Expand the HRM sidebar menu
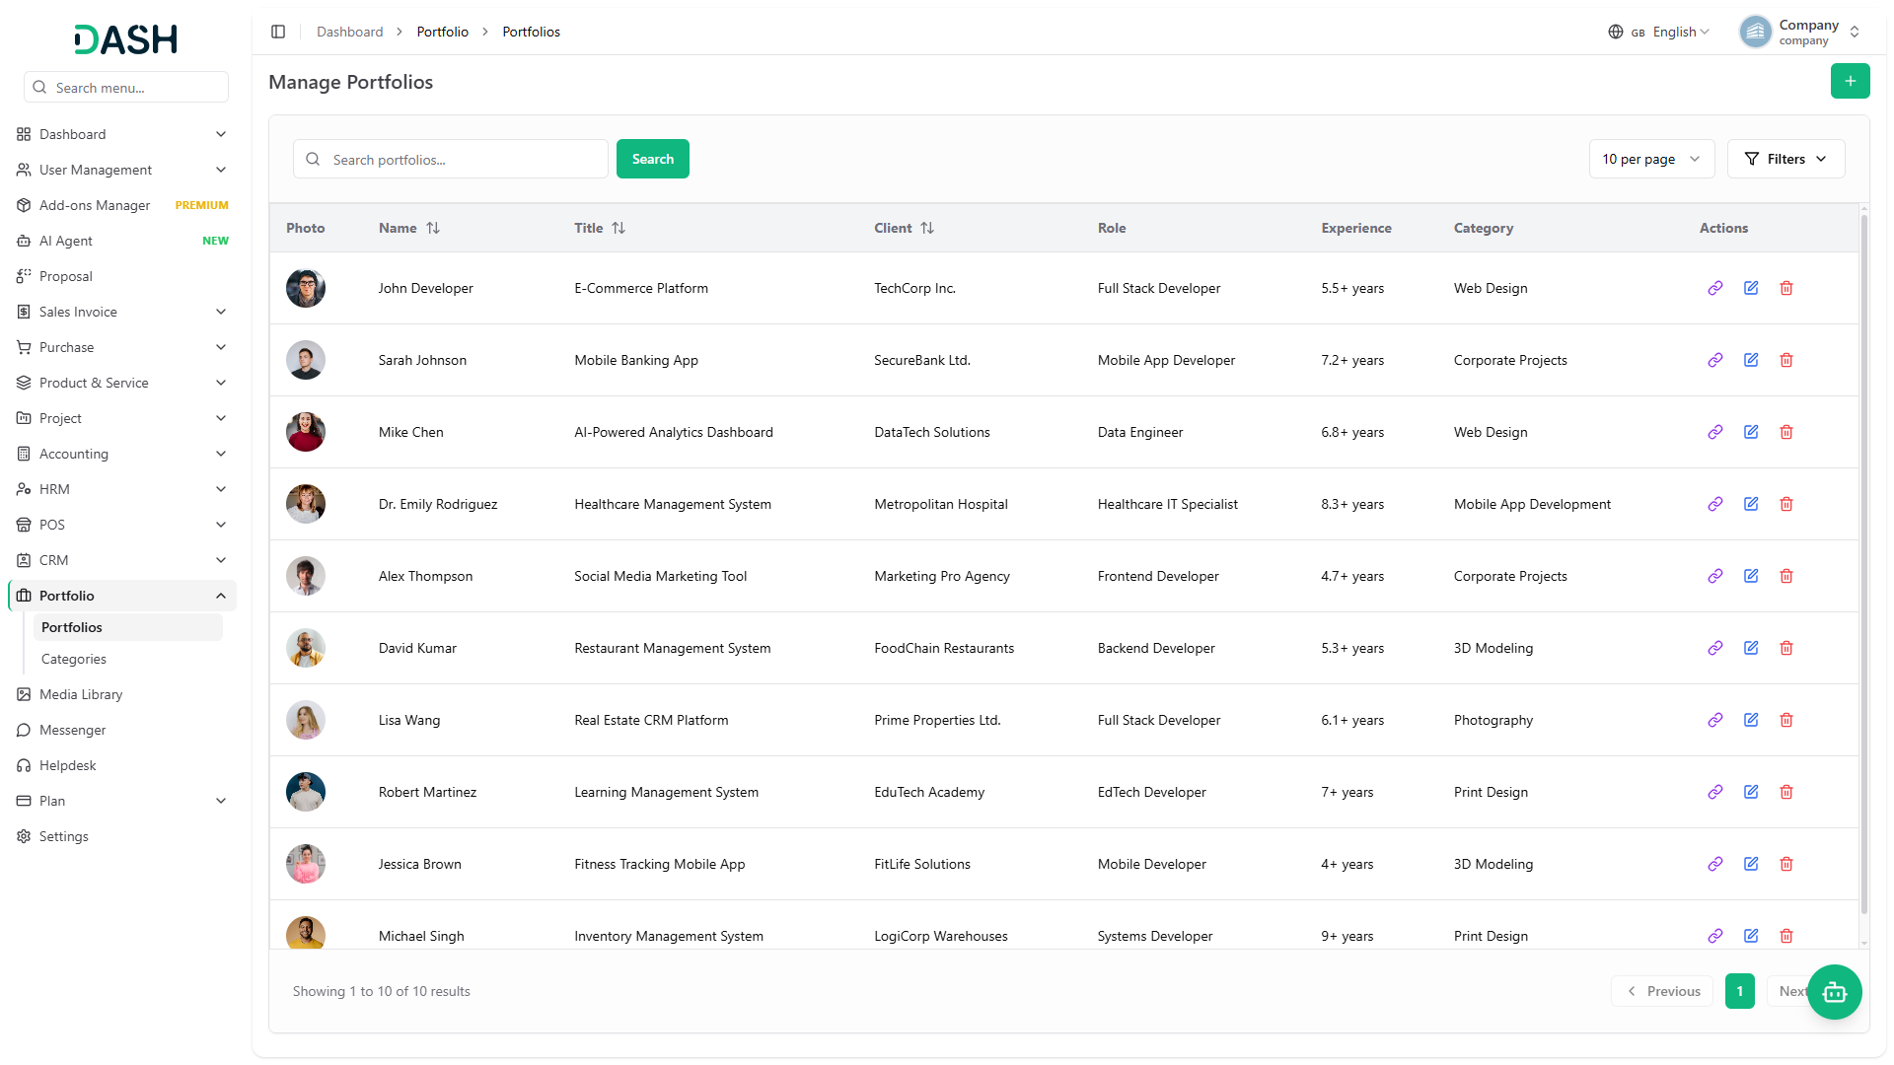The width and height of the screenshot is (1894, 1065). [x=122, y=489]
